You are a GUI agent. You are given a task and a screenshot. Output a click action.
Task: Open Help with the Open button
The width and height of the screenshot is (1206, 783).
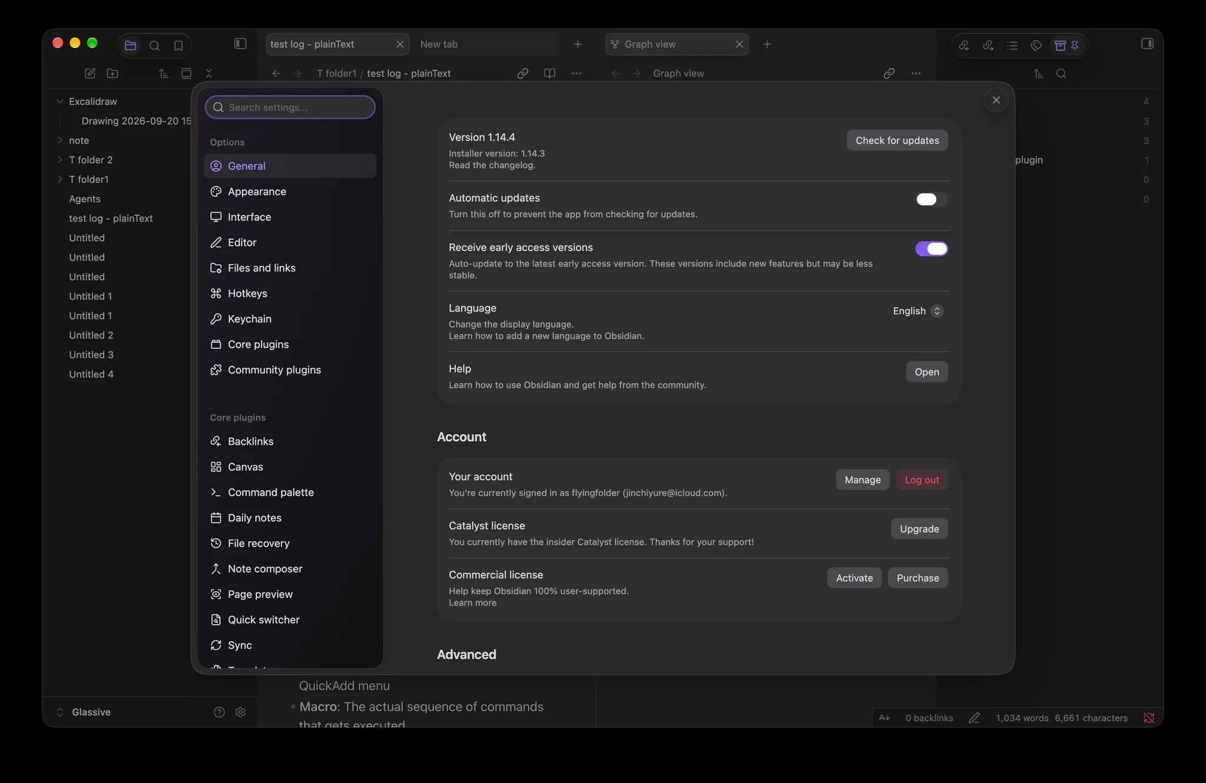[926, 372]
